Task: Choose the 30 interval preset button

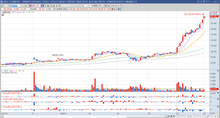Action: [x=76, y=6]
